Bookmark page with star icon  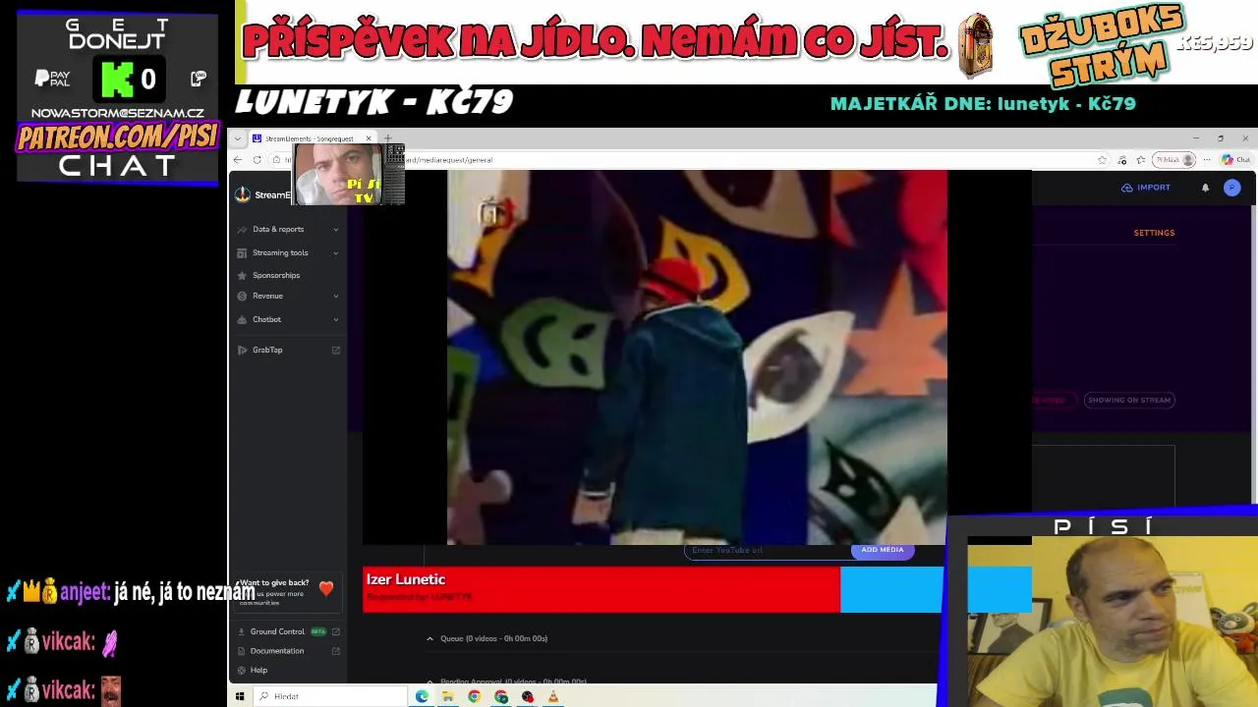pyautogui.click(x=1102, y=160)
